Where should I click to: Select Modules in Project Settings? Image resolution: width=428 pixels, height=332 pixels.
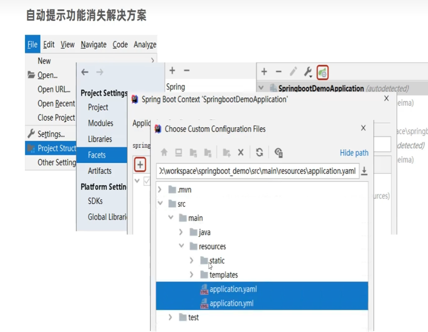(101, 123)
